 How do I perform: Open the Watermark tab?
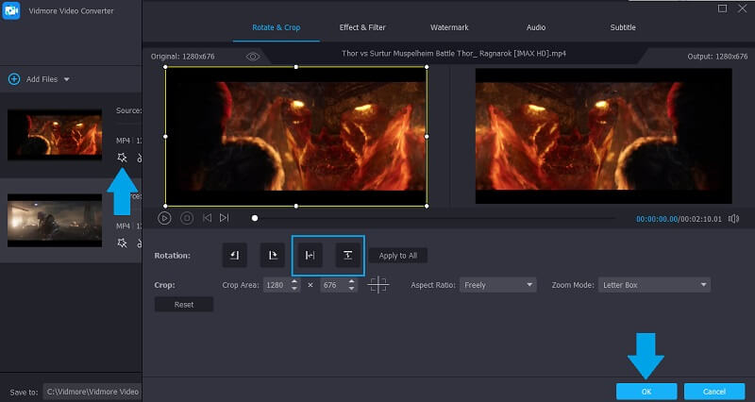tap(448, 27)
